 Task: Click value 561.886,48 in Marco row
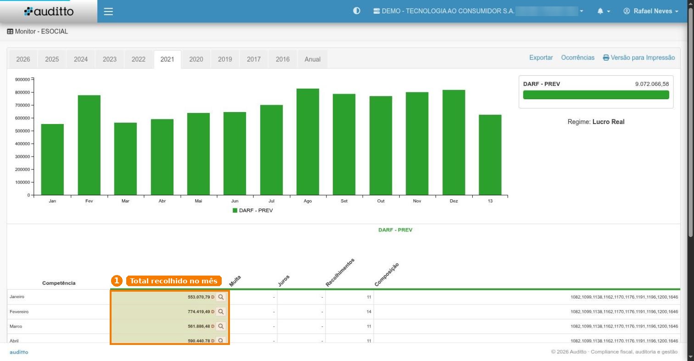tap(199, 327)
